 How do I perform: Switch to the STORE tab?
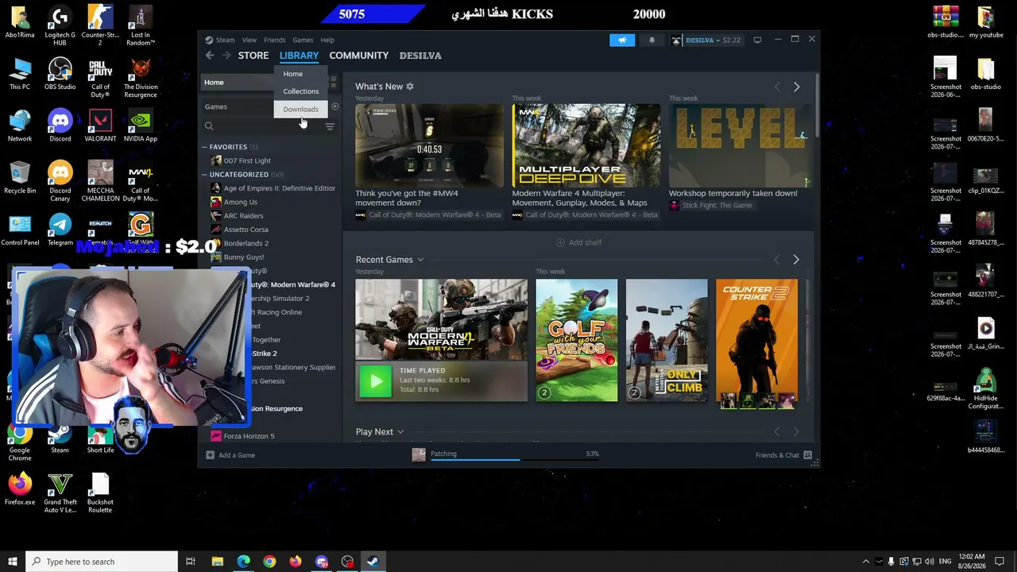coord(253,56)
